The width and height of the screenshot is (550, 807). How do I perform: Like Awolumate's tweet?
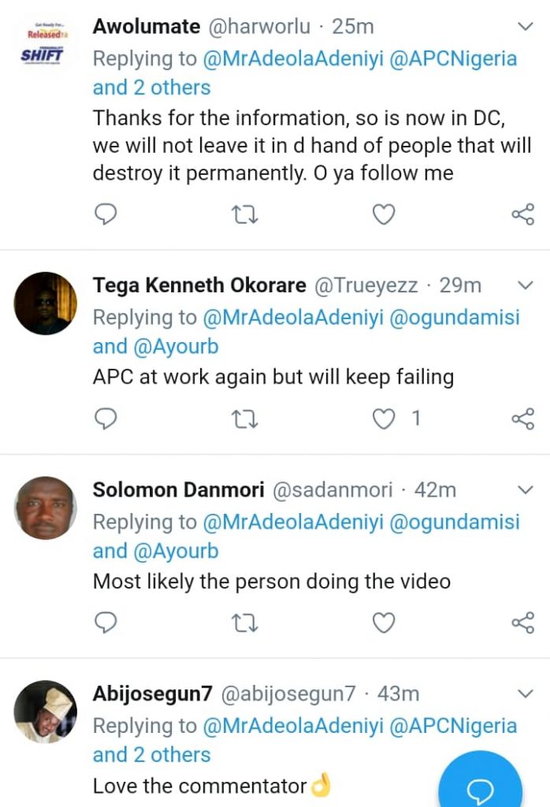click(x=383, y=214)
